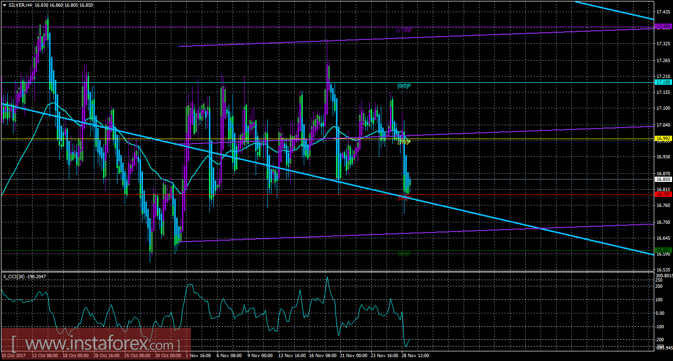This screenshot has width=673, height=361.
Task: Open the chart menu triangle beside SILVER,H4
Action: tap(4, 4)
